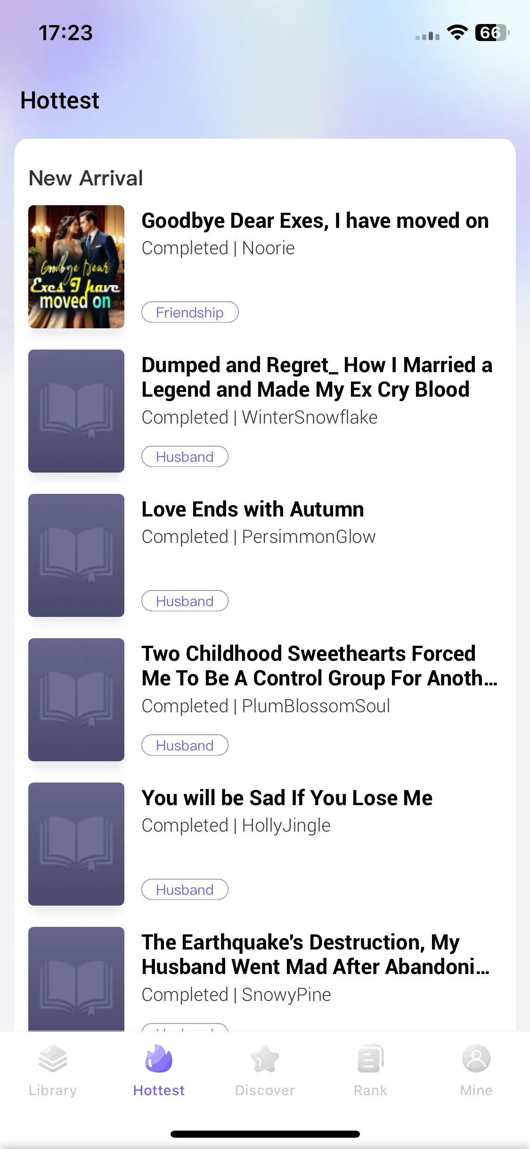Open Two Childhood Sweethearts Forced Me title
530x1149 pixels.
319,666
